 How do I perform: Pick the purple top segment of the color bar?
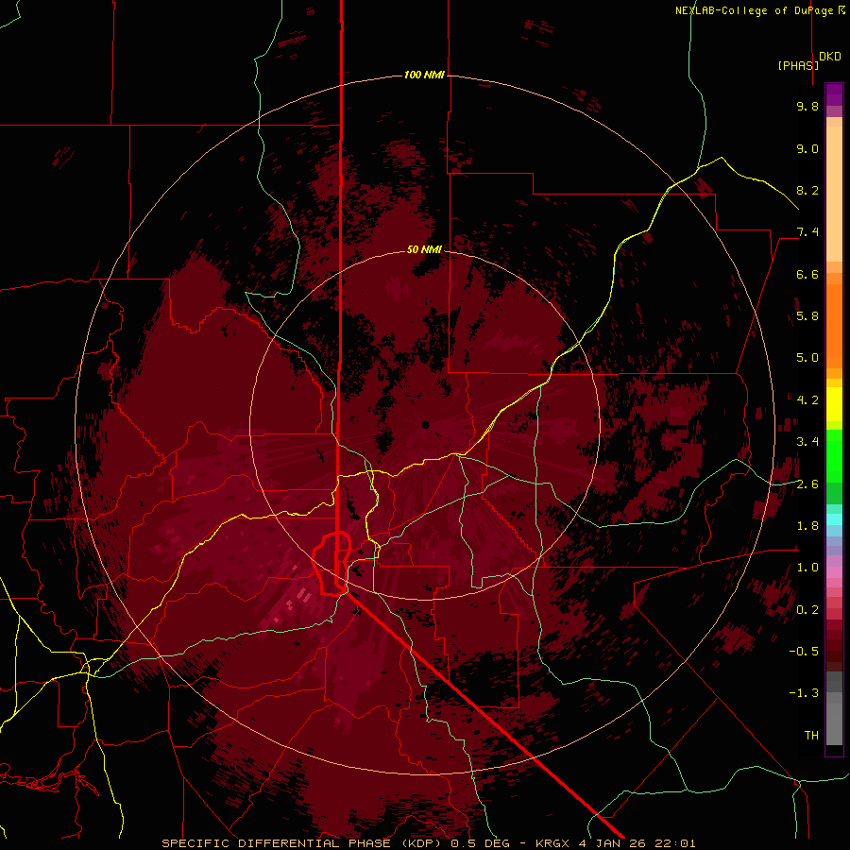coord(834,94)
